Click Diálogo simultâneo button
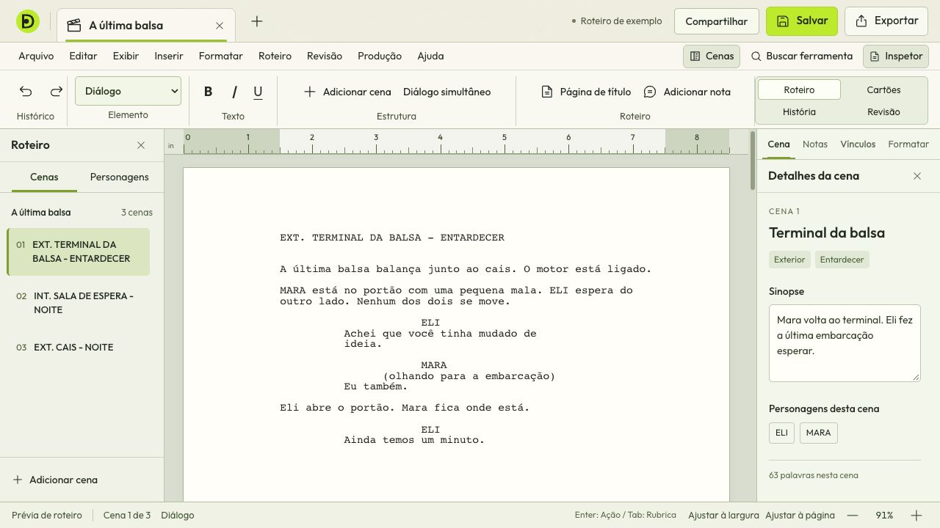This screenshot has width=940, height=528. [x=446, y=92]
